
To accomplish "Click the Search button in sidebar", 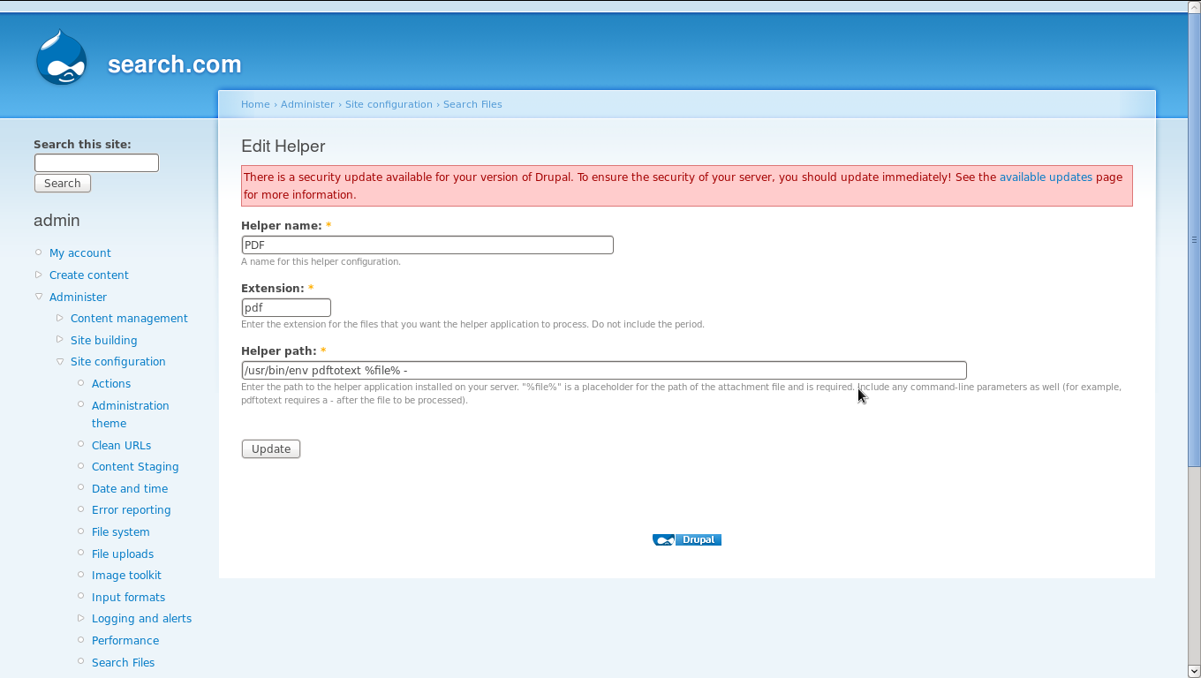I will click(62, 183).
